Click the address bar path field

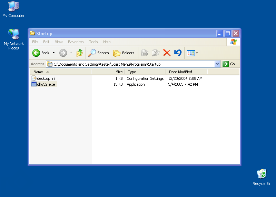coord(130,64)
